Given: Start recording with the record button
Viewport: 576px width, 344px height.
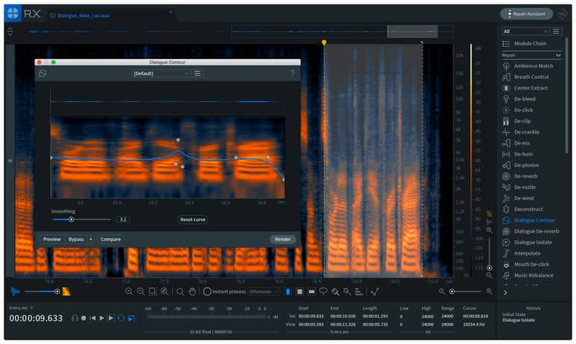Looking at the screenshot, I should [84, 318].
